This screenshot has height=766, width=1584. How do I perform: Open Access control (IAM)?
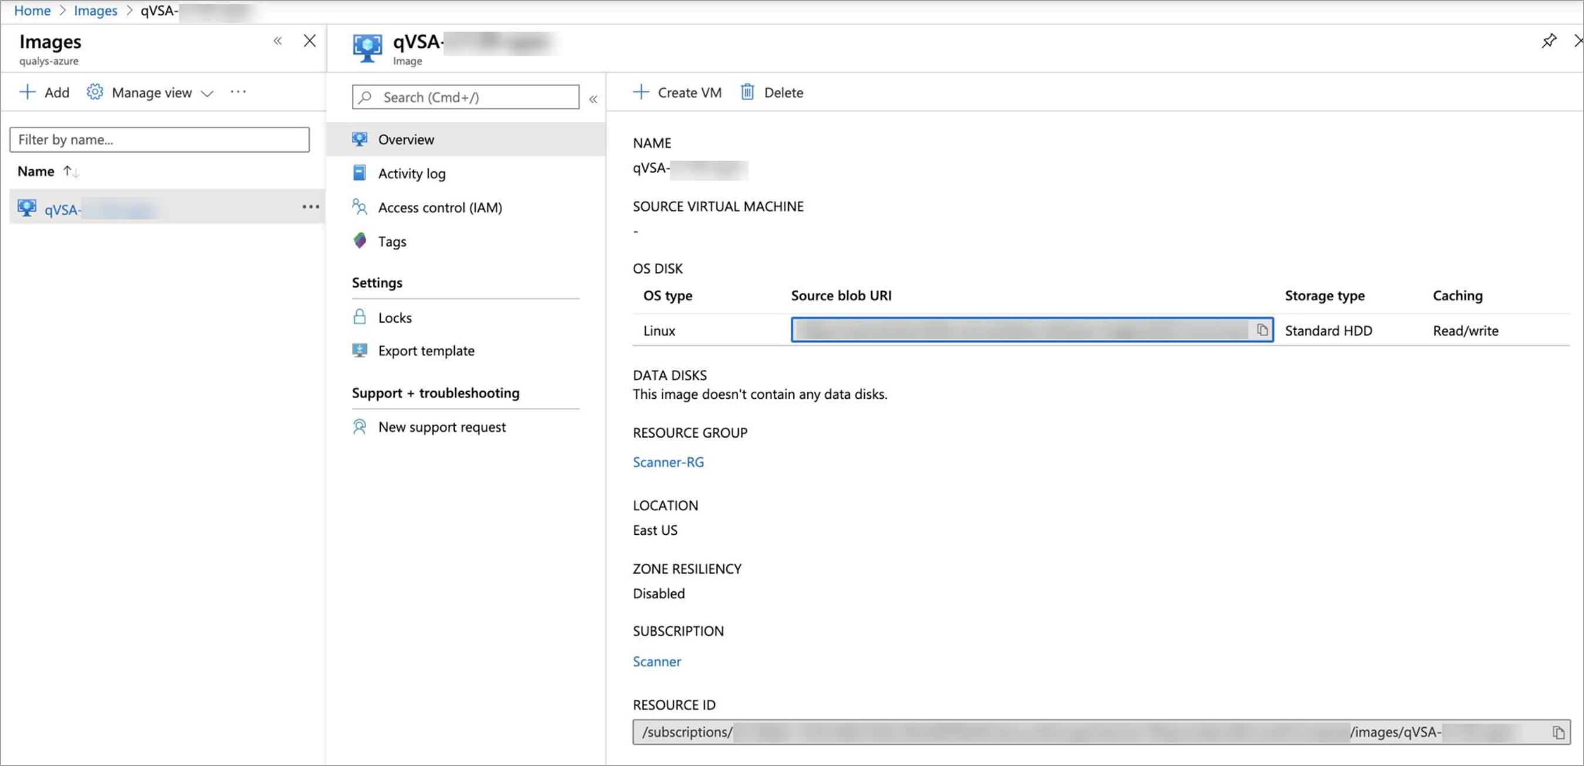tap(439, 207)
